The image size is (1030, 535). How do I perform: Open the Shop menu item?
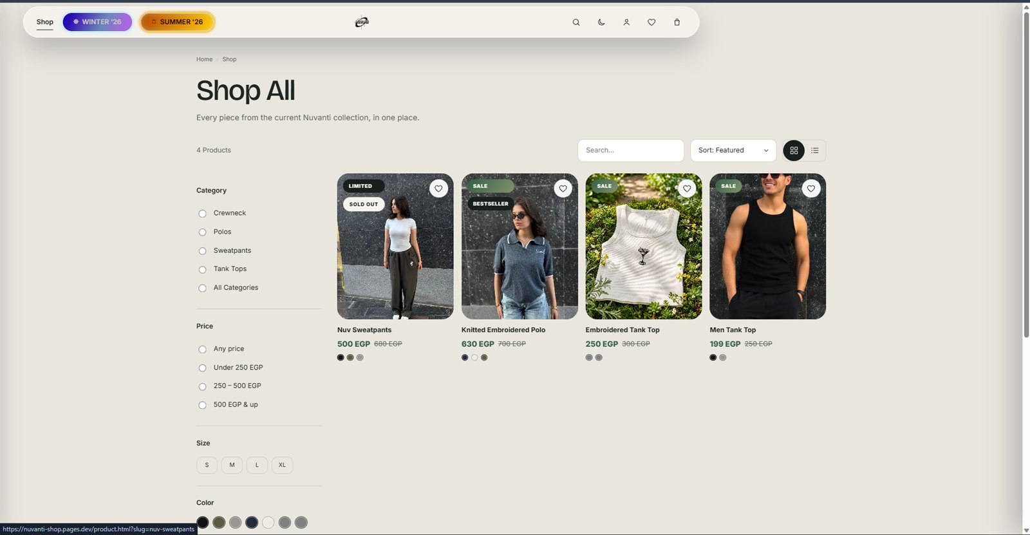(45, 22)
